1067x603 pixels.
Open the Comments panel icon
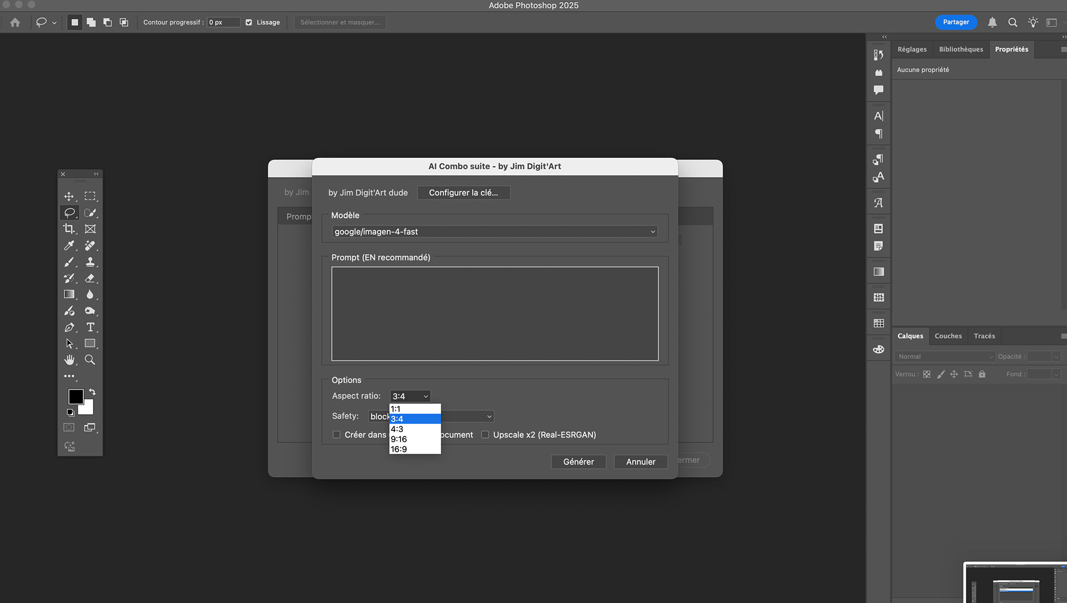tap(879, 90)
